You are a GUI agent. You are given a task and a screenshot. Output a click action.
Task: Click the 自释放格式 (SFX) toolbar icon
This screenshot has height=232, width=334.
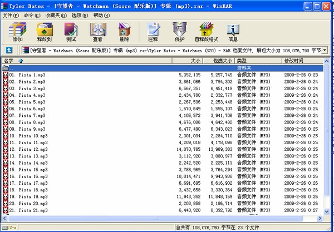207,32
